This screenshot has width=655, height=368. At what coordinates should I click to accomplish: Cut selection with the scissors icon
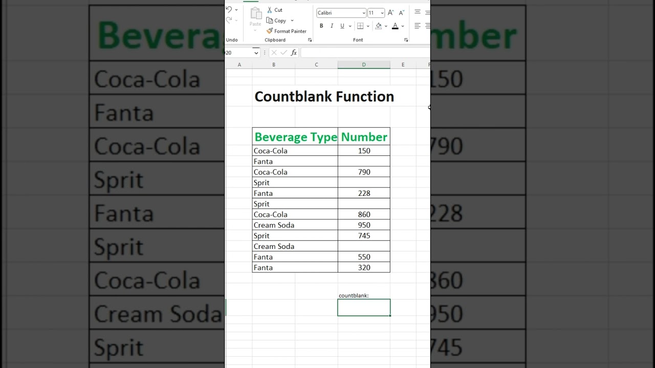coord(270,10)
